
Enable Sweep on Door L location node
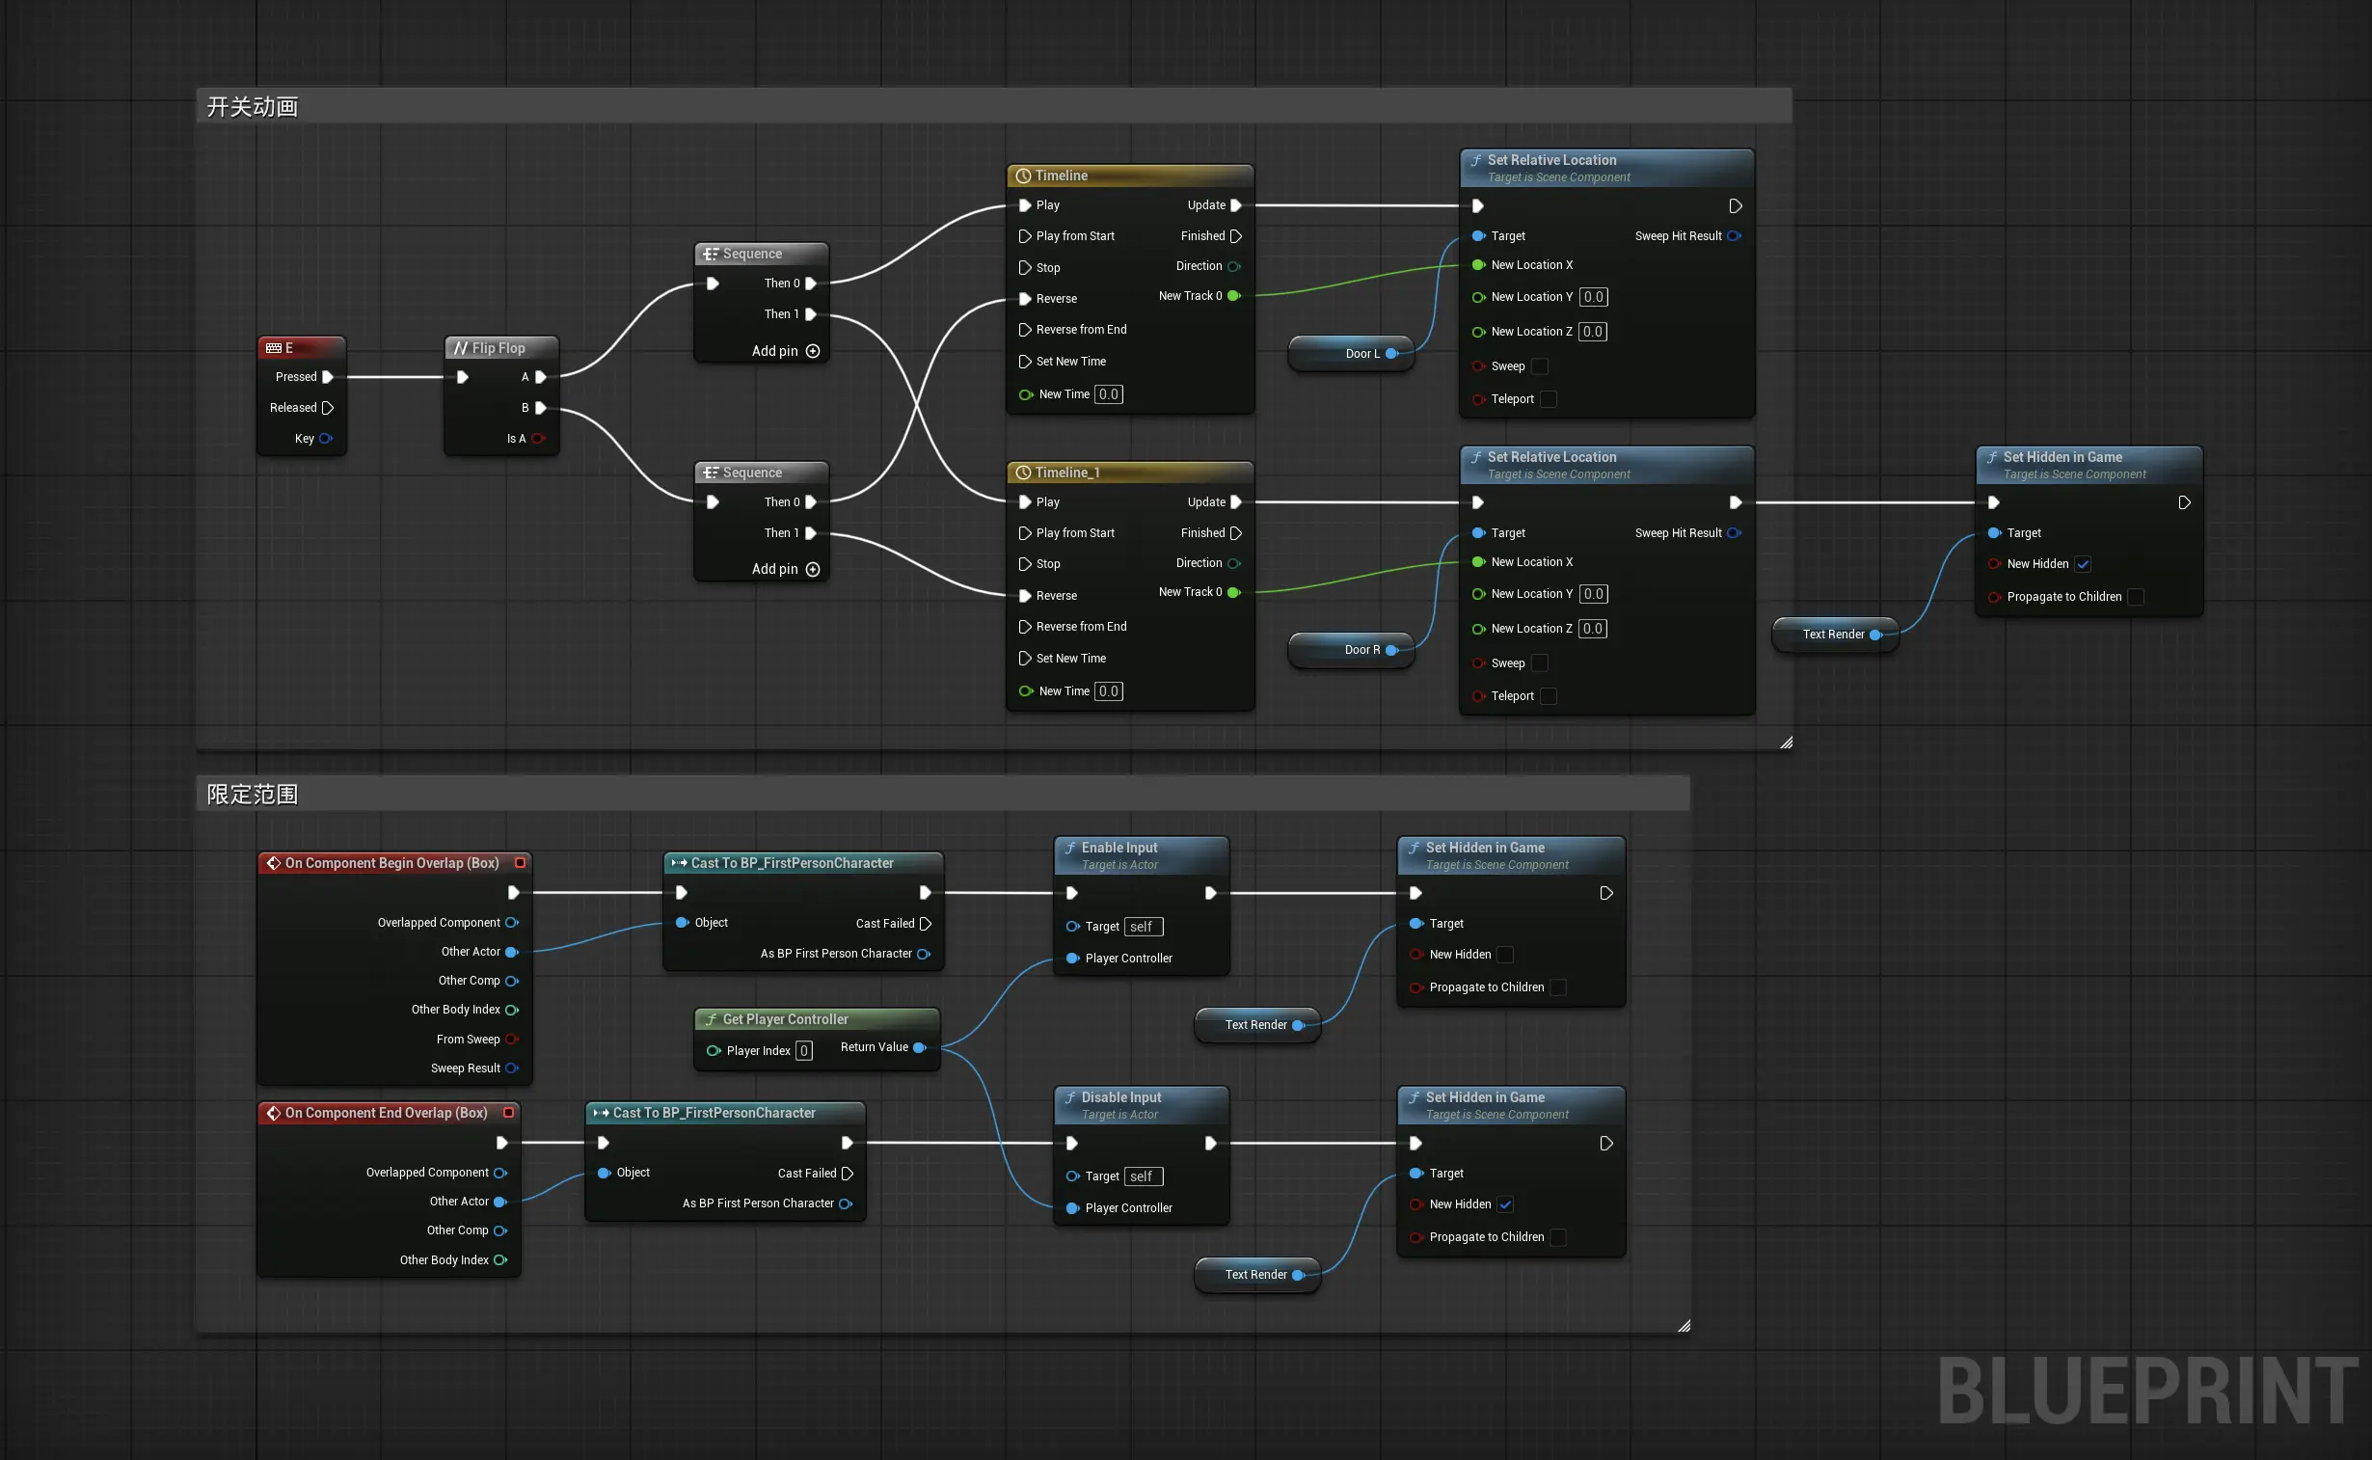pyautogui.click(x=1540, y=366)
